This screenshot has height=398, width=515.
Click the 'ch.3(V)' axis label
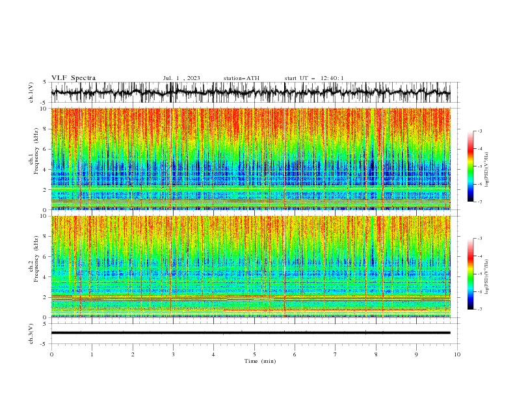31,334
